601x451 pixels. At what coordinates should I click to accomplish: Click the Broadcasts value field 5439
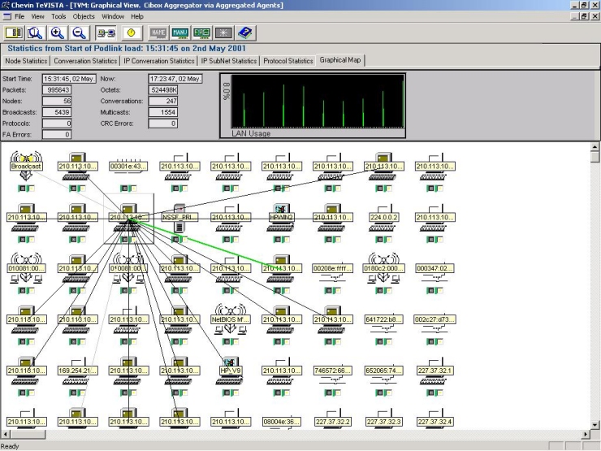click(x=57, y=112)
